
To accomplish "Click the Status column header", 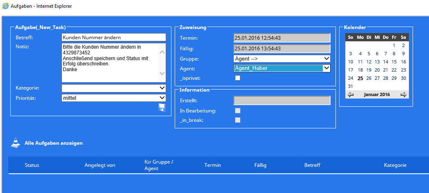I will pos(32,165).
